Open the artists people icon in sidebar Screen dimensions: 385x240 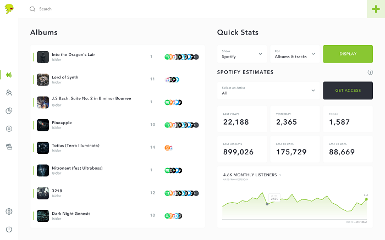pyautogui.click(x=9, y=93)
